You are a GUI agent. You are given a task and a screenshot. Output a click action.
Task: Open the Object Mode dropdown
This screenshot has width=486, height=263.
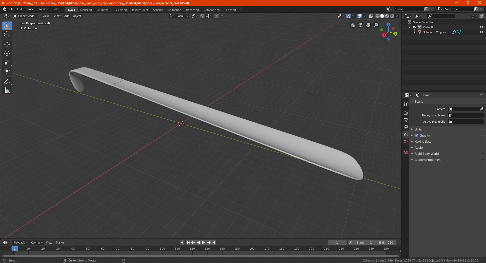(x=26, y=16)
